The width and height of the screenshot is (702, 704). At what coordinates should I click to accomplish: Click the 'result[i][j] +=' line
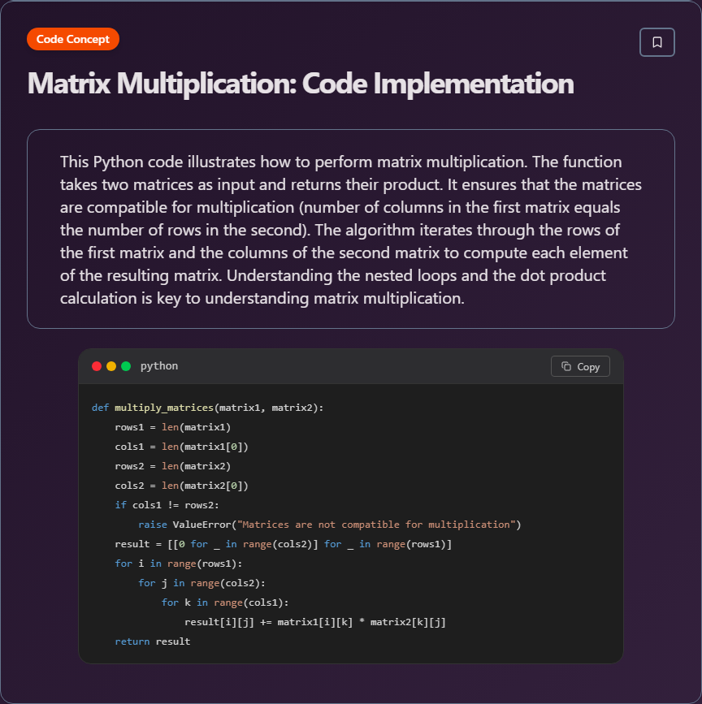pyautogui.click(x=315, y=622)
